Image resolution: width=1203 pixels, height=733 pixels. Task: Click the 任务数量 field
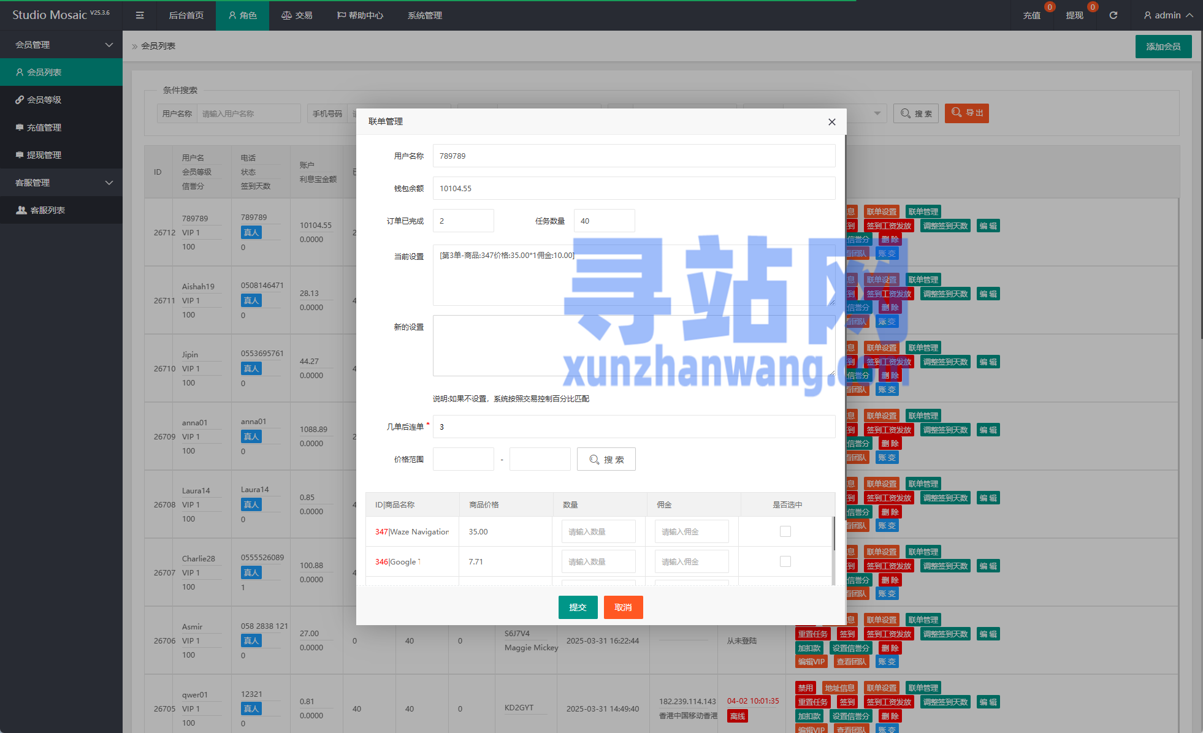point(605,221)
